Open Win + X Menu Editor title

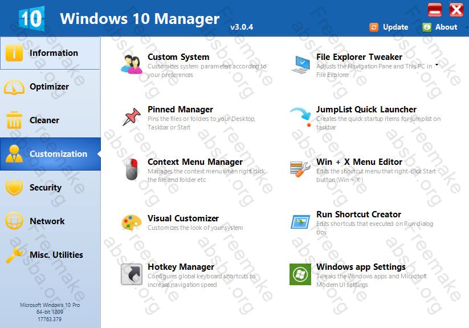point(359,162)
